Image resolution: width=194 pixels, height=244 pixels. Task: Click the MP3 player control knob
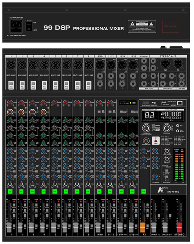pyautogui.click(x=167, y=128)
